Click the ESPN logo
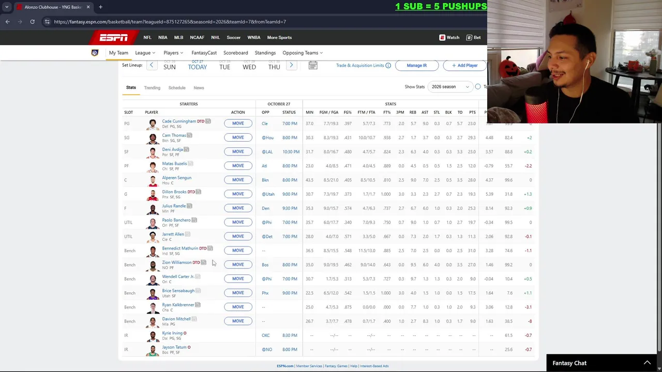Screen dimensions: 662x372 114,37
